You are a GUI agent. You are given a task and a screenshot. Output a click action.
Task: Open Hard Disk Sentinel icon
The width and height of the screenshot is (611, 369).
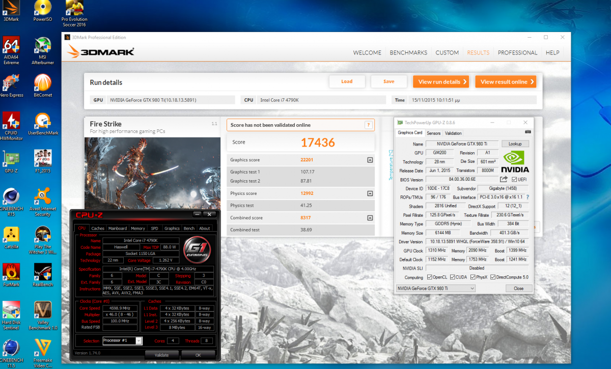tap(11, 316)
